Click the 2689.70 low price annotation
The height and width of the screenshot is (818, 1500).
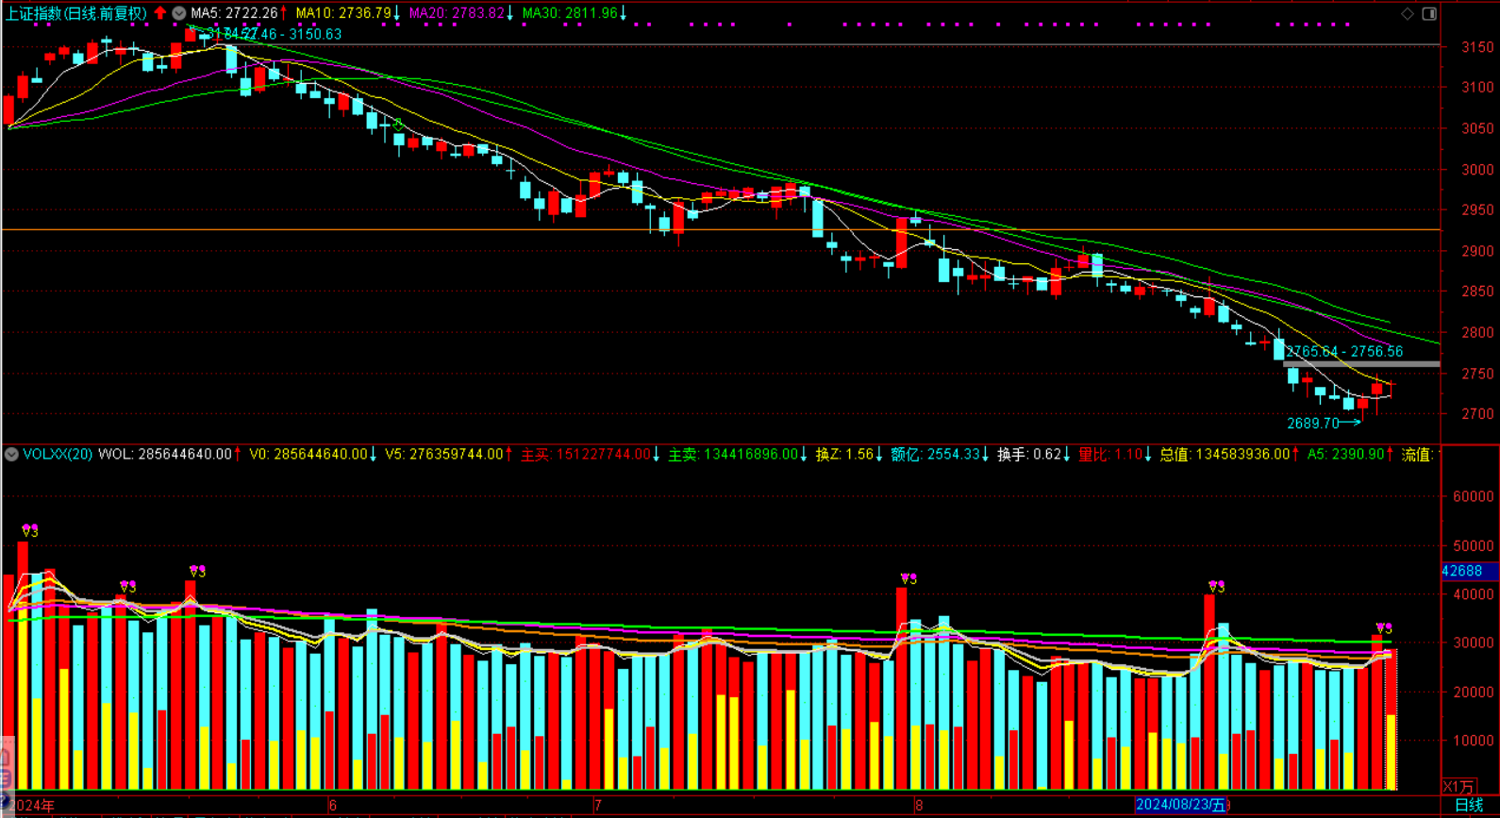[1313, 424]
